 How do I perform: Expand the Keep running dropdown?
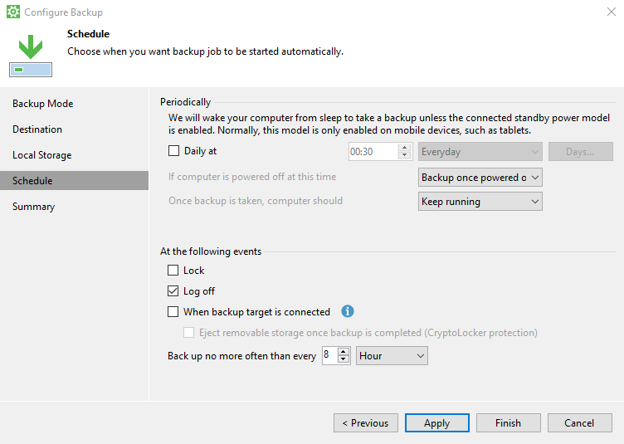coord(480,201)
